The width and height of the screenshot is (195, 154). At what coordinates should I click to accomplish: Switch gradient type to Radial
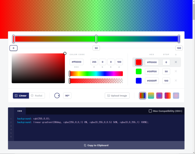(x=37, y=96)
